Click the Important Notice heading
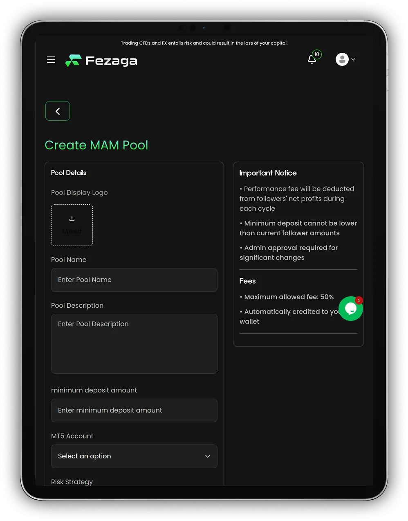Viewport: 408px width, 521px height. pyautogui.click(x=268, y=173)
